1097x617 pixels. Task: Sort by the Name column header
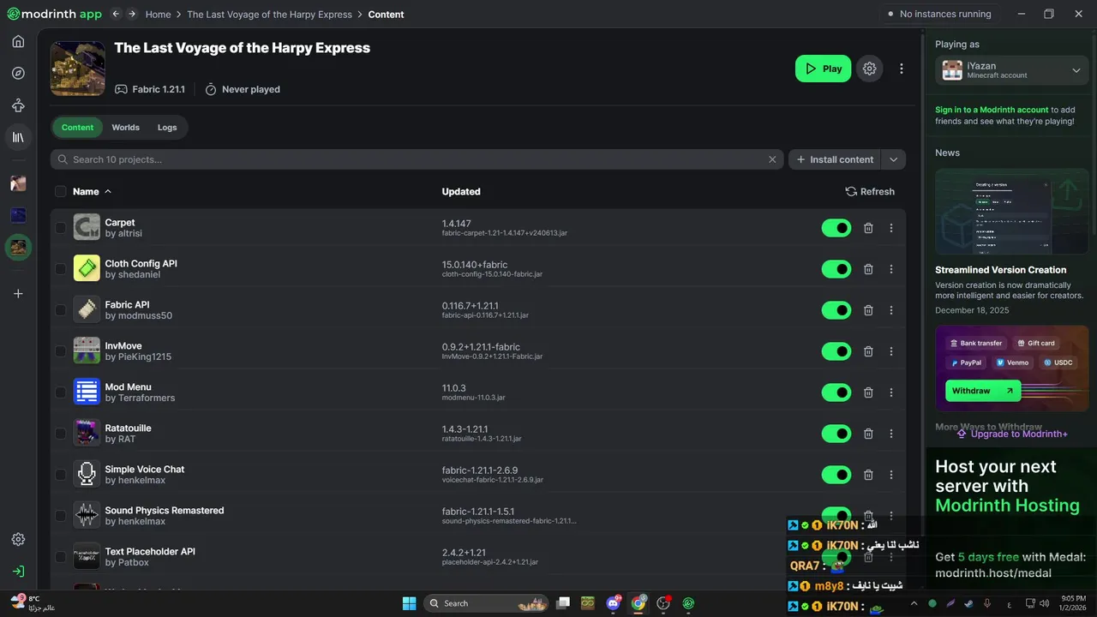[92, 192]
